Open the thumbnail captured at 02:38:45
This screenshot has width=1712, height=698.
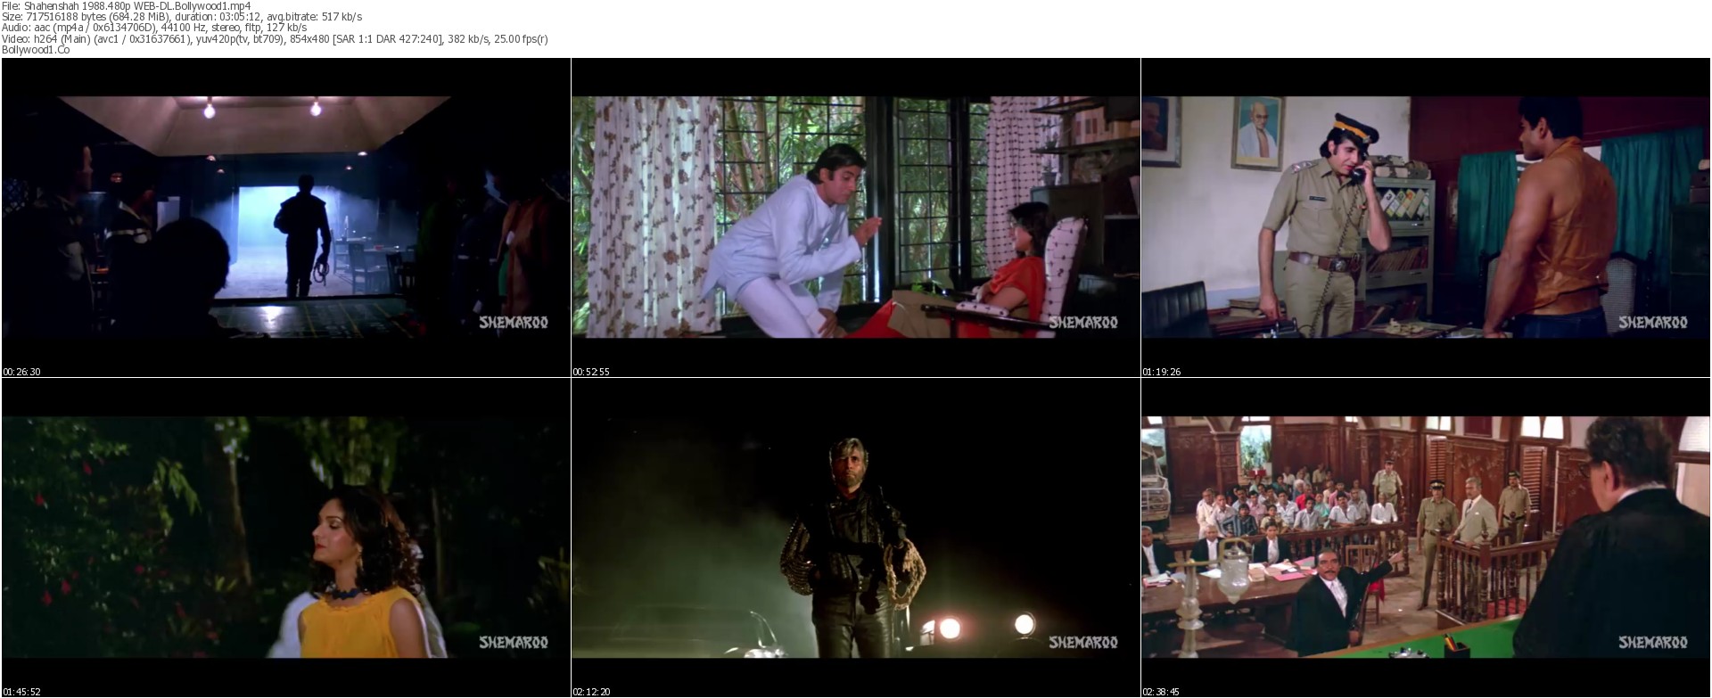click(x=1426, y=538)
